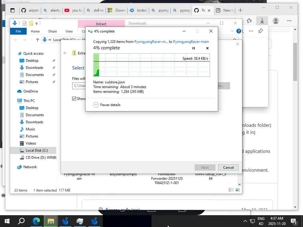Open Edge favorites star button
Image resolution: width=303 pixels, height=227 pixels.
249,21
